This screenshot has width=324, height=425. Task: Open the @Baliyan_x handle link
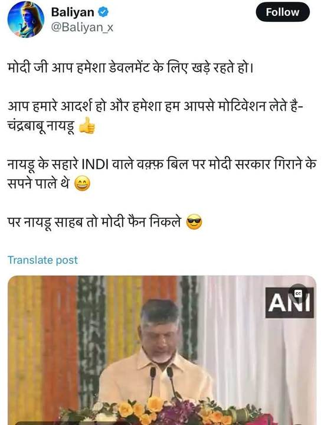82,27
